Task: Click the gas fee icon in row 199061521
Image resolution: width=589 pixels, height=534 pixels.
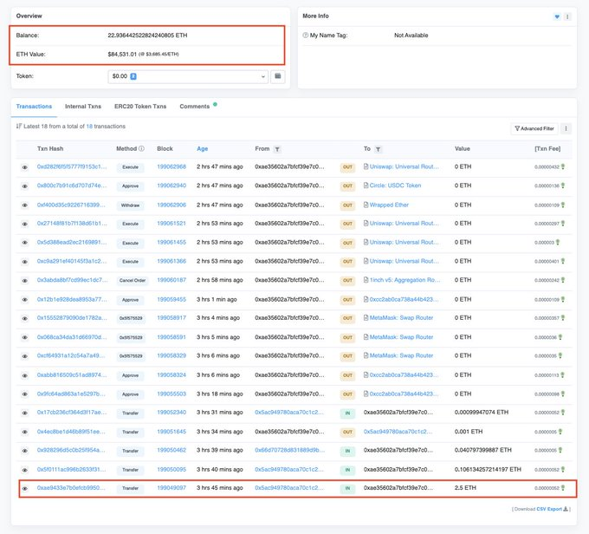Action: tap(563, 224)
